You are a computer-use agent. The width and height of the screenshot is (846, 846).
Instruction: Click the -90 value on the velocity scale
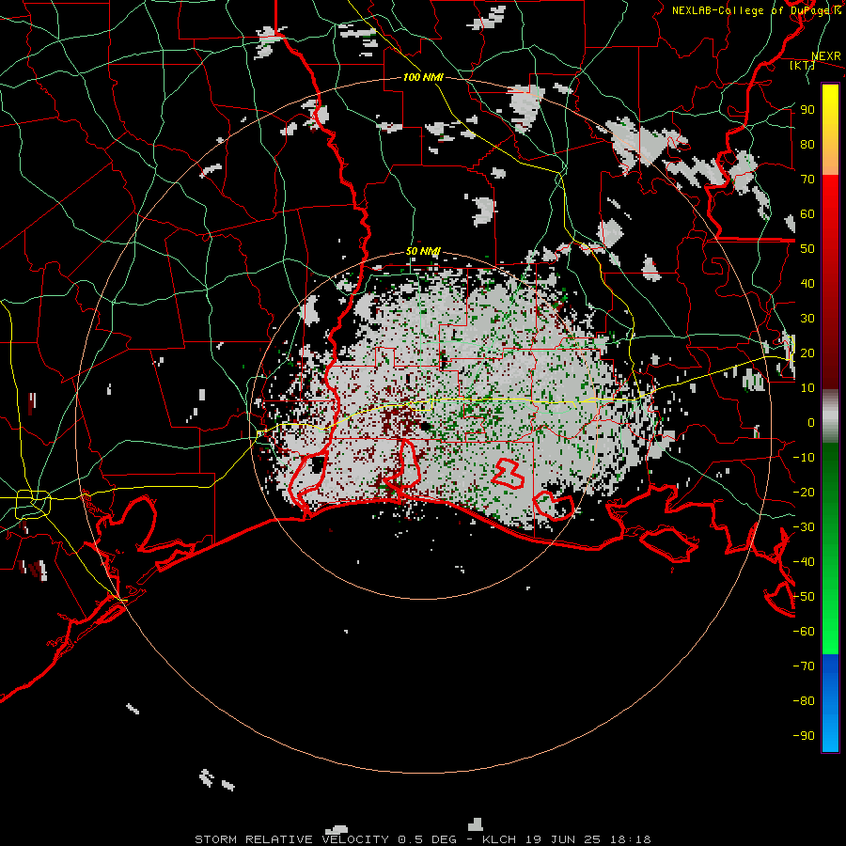[x=804, y=736]
